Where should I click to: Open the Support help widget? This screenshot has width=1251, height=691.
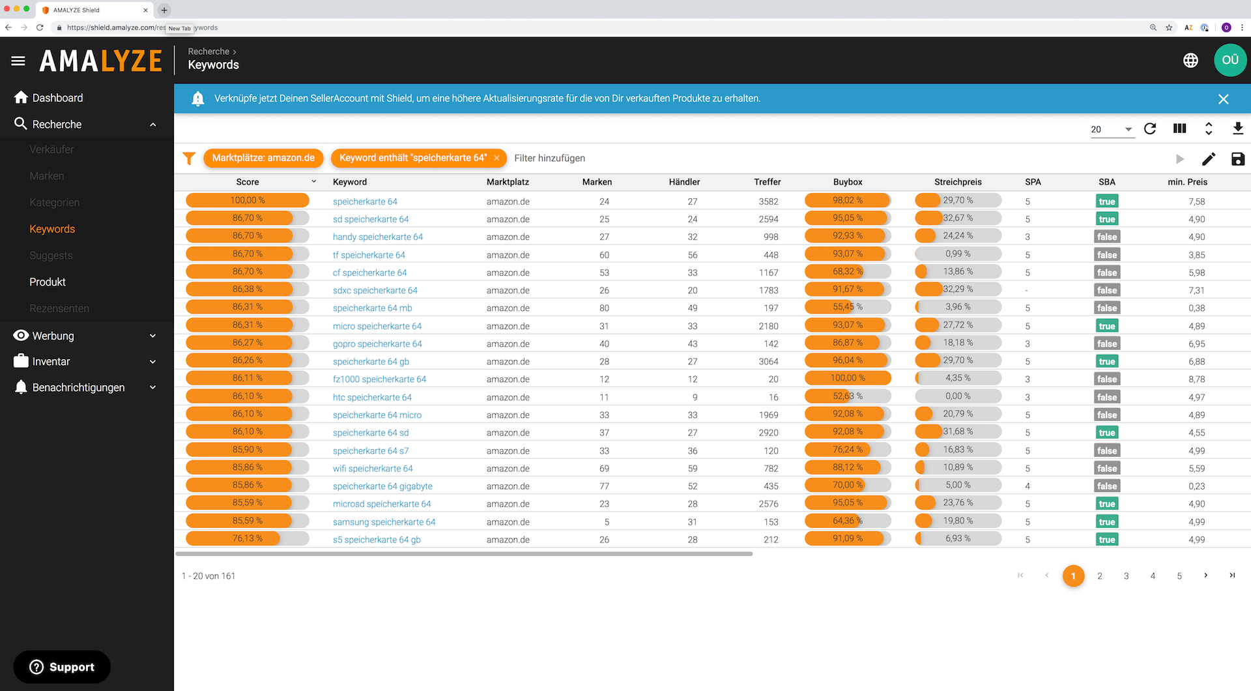(x=62, y=667)
